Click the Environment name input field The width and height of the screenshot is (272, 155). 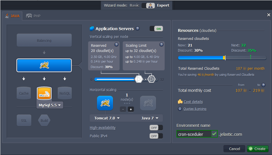tap(194, 134)
